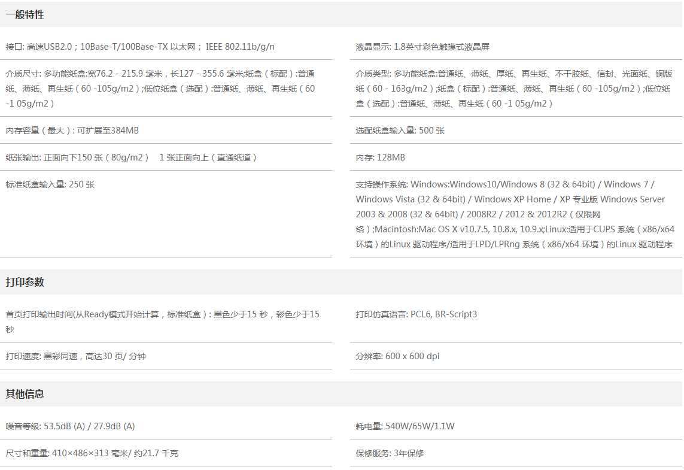Select the 分辨率 600 x 600 dpi entry
This screenshot has width=684, height=470.
397,356
